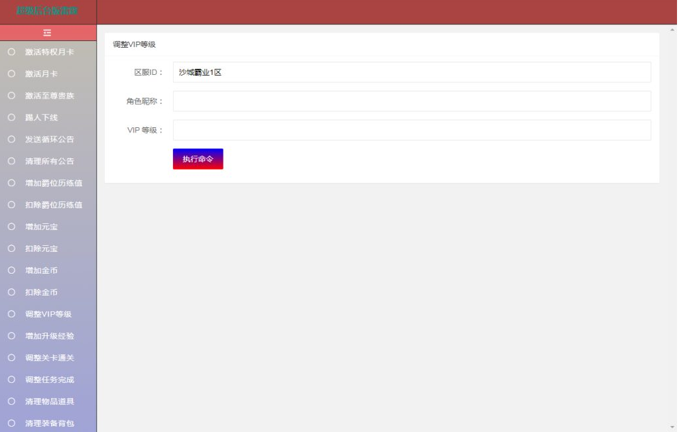Select 激活至尊贵族 in the sidebar
This screenshot has height=432, width=679.
pos(50,95)
